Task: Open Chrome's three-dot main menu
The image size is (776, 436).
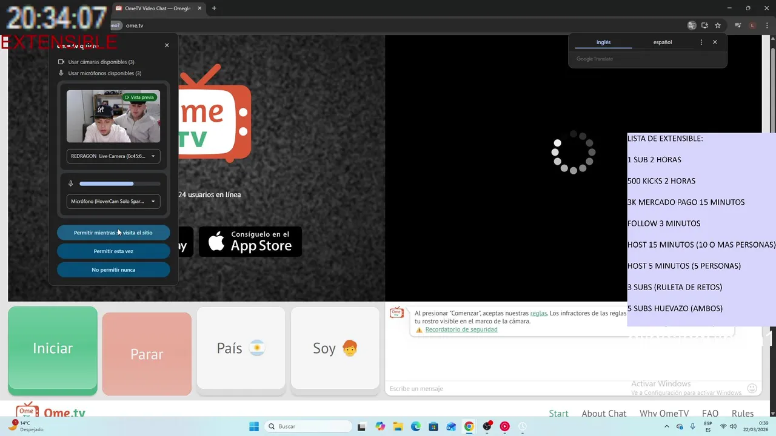Action: [766, 25]
